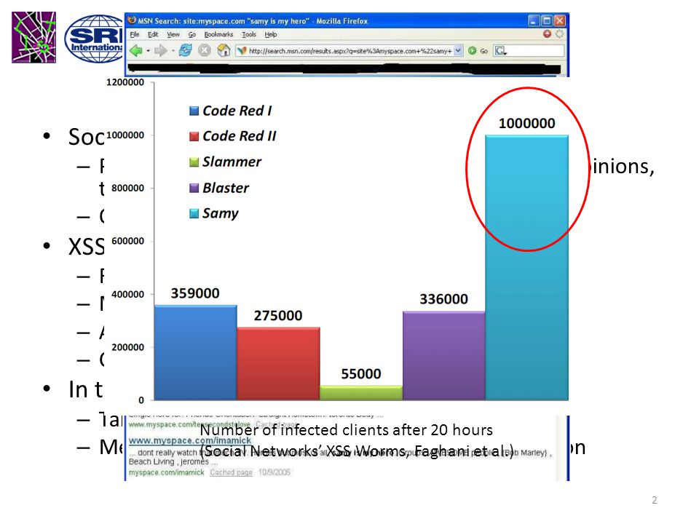The height and width of the screenshot is (524, 699).
Task: Open the Bookmarks menu
Action: 218,34
